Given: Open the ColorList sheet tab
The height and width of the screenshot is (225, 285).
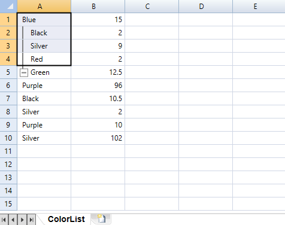Looking at the screenshot, I should pos(66,219).
